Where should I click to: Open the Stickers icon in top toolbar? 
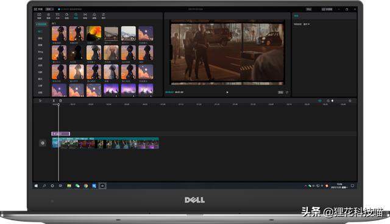click(66, 16)
